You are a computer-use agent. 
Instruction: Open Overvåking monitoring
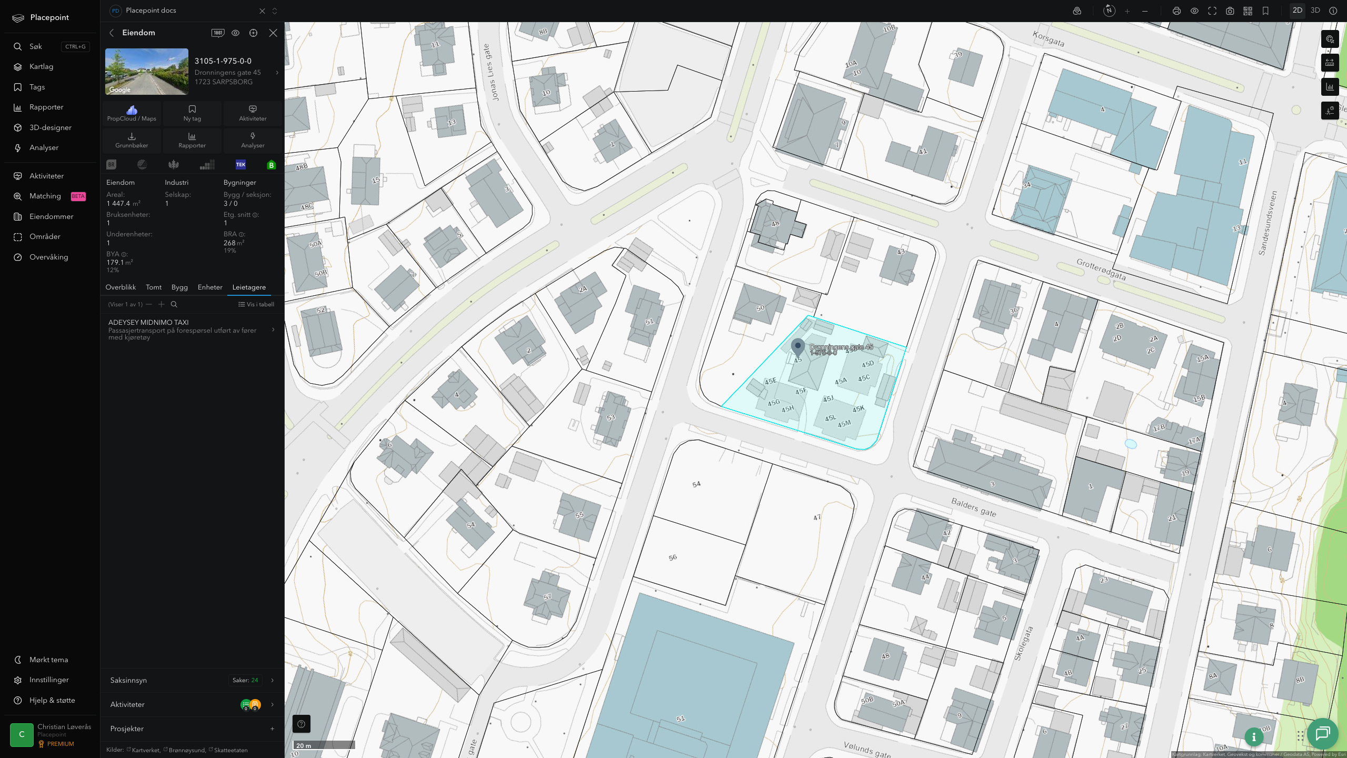click(48, 257)
